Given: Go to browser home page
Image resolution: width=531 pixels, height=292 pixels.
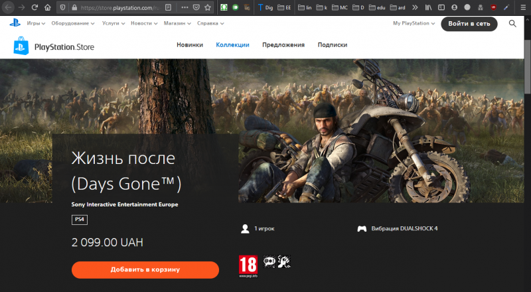Looking at the screenshot, I should tap(48, 7).
